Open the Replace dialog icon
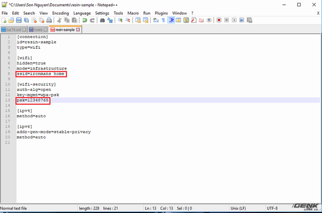Image resolution: width=322 pixels, height=213 pixels. [x=110, y=20]
